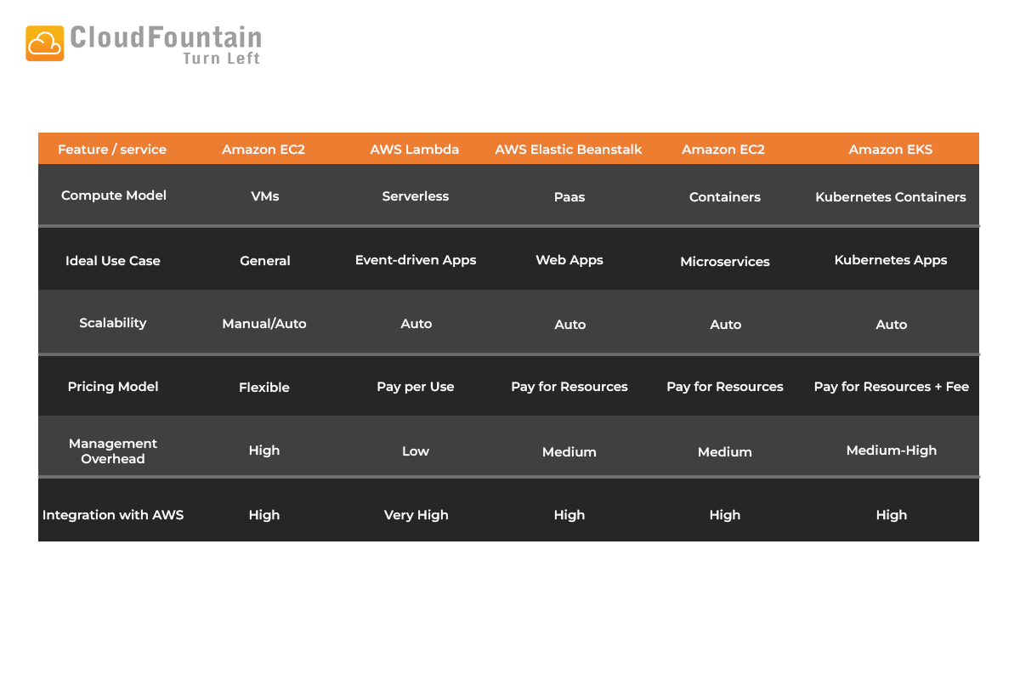Click the 'Ideal Use Case' row label
Viewport: 1020px width, 680px height.
112,261
